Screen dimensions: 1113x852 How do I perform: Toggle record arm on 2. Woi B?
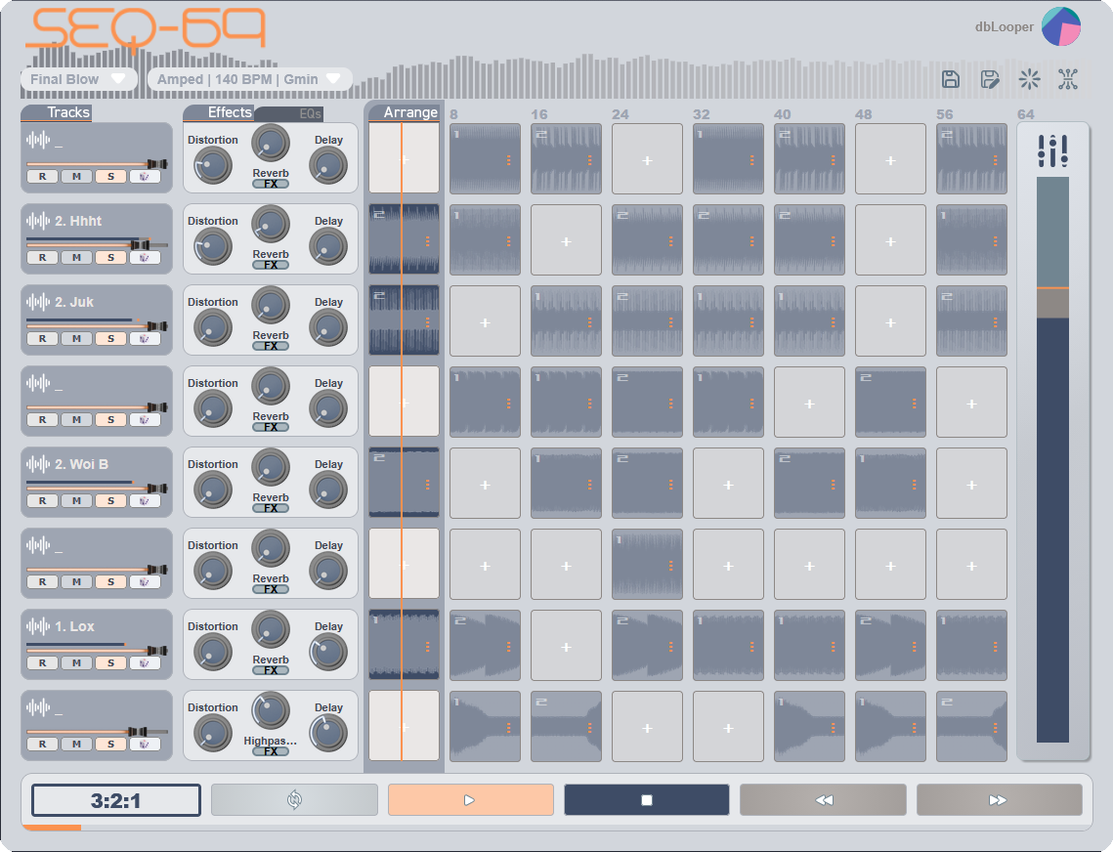43,501
